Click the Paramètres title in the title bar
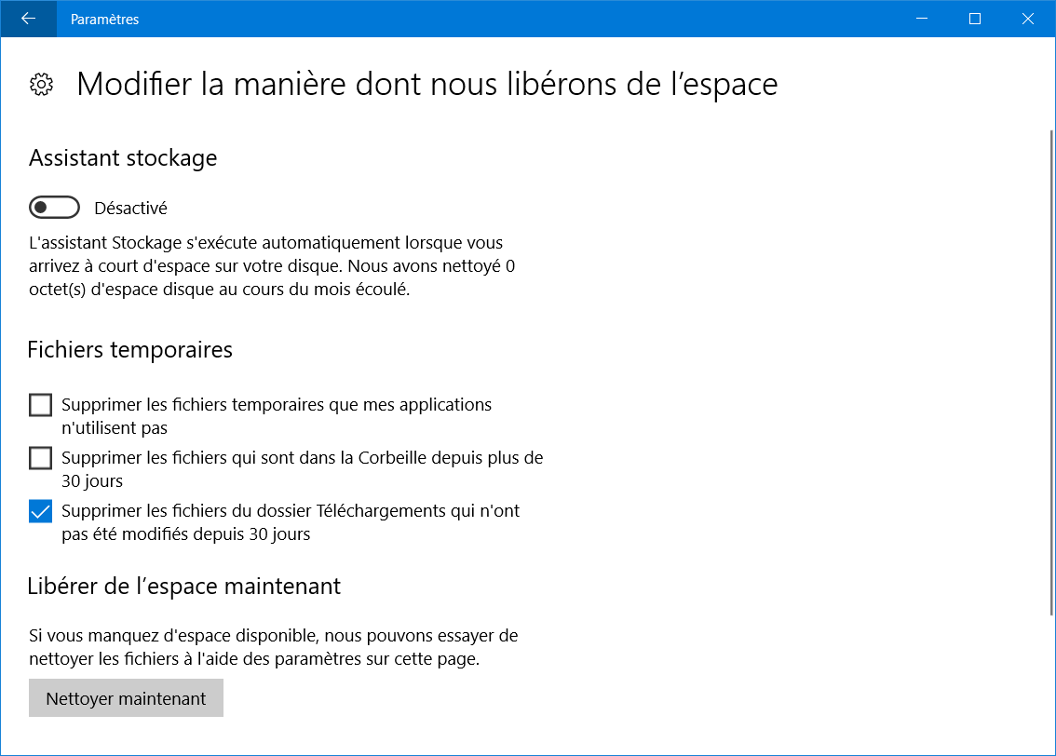1056x756 pixels. click(104, 20)
